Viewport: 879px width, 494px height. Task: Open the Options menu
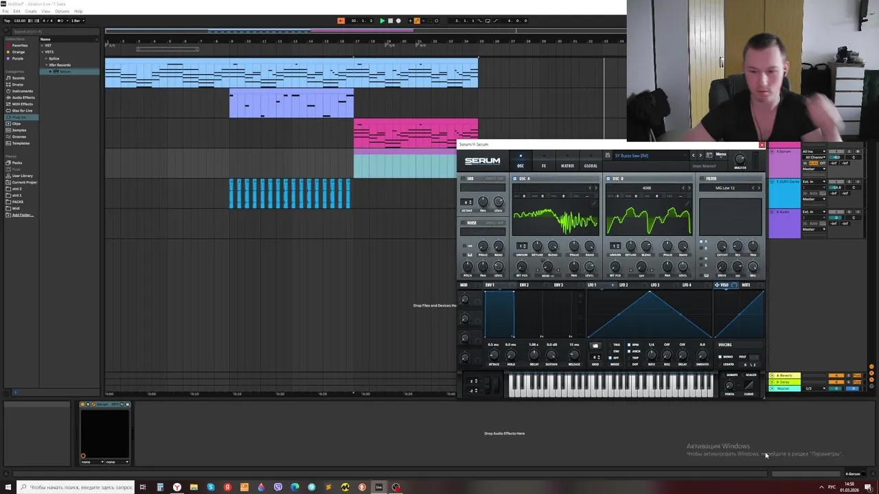click(62, 11)
